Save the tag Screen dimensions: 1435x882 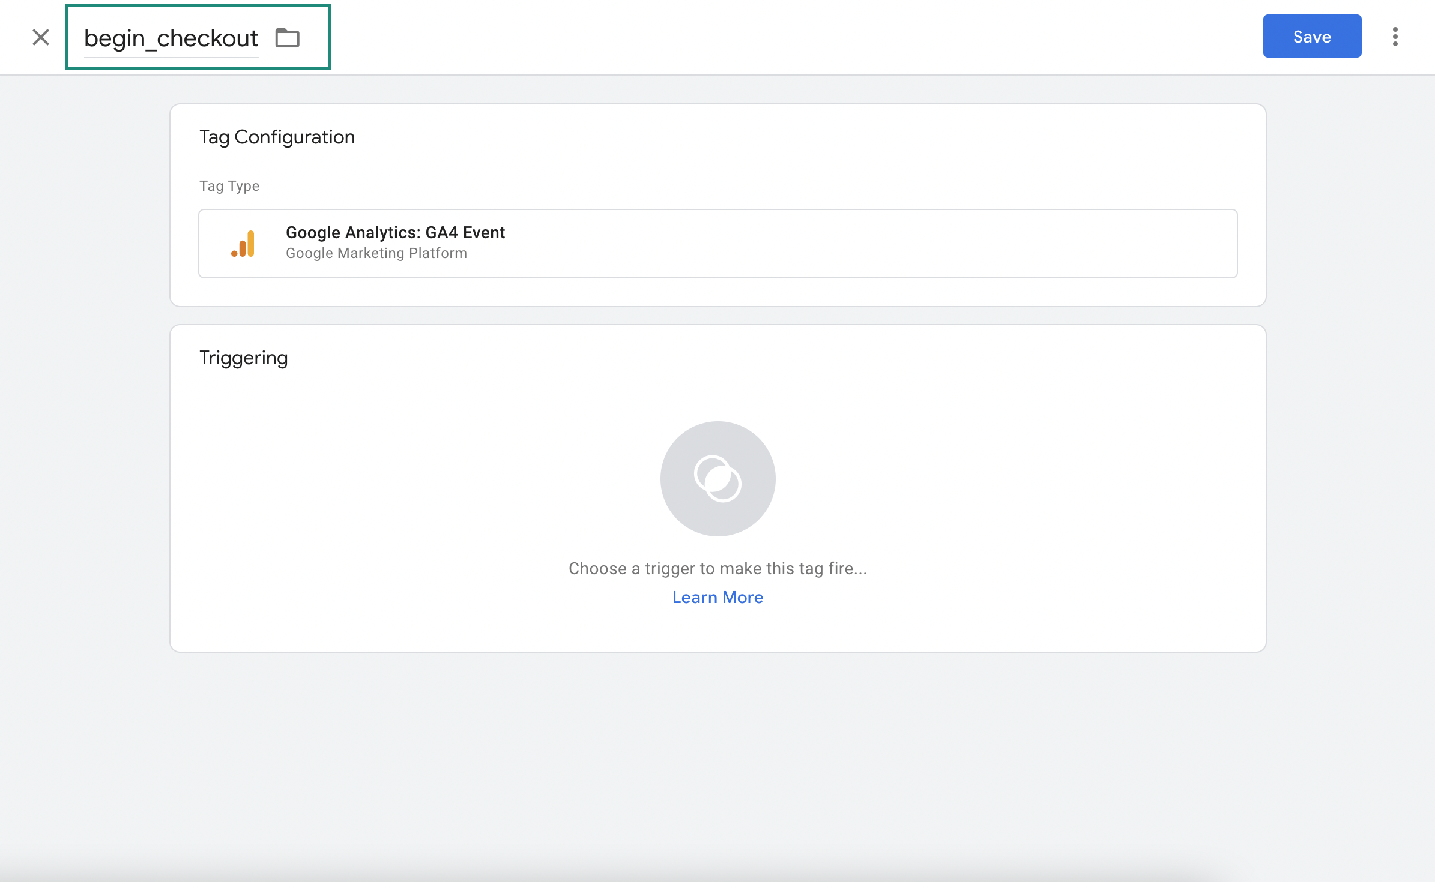point(1312,36)
